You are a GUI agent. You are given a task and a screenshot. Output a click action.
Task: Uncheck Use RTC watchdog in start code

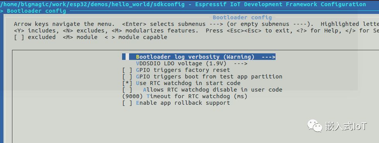tap(127, 83)
